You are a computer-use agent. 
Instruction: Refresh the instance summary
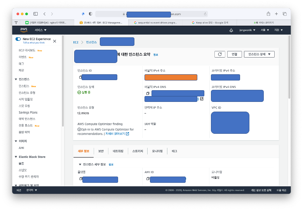coord(220,54)
